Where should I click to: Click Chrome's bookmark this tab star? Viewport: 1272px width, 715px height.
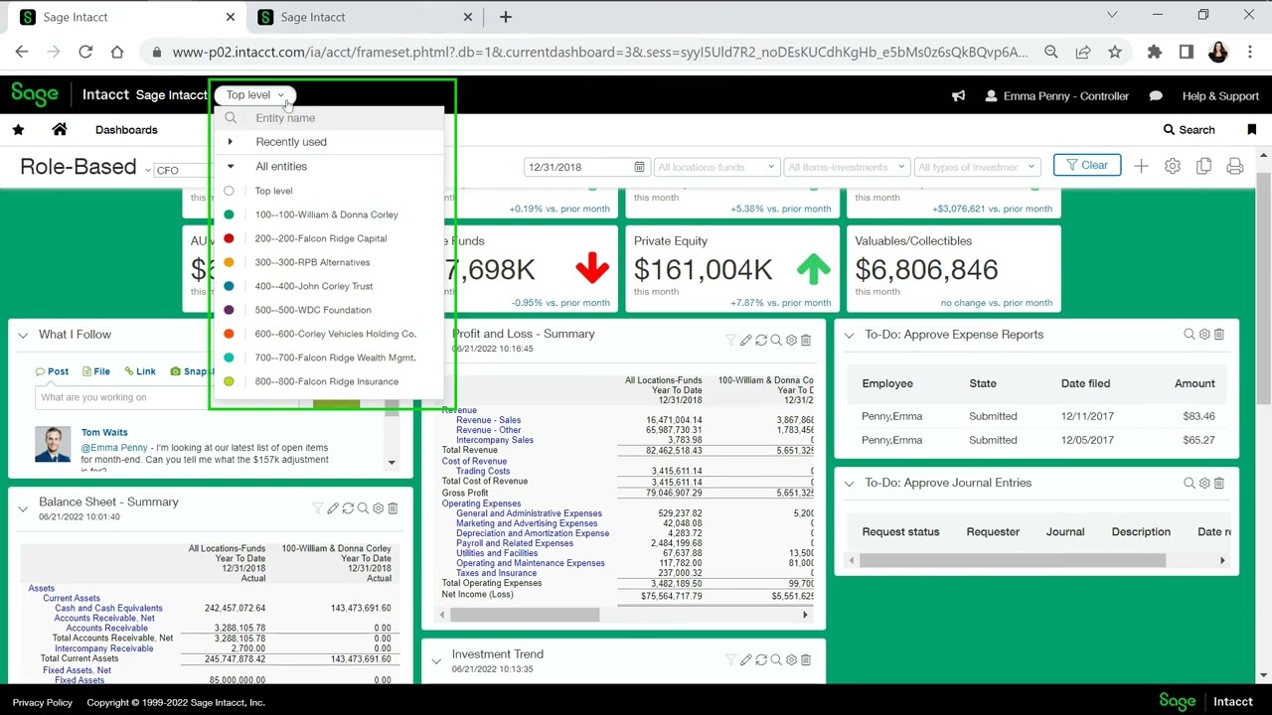pyautogui.click(x=1115, y=53)
